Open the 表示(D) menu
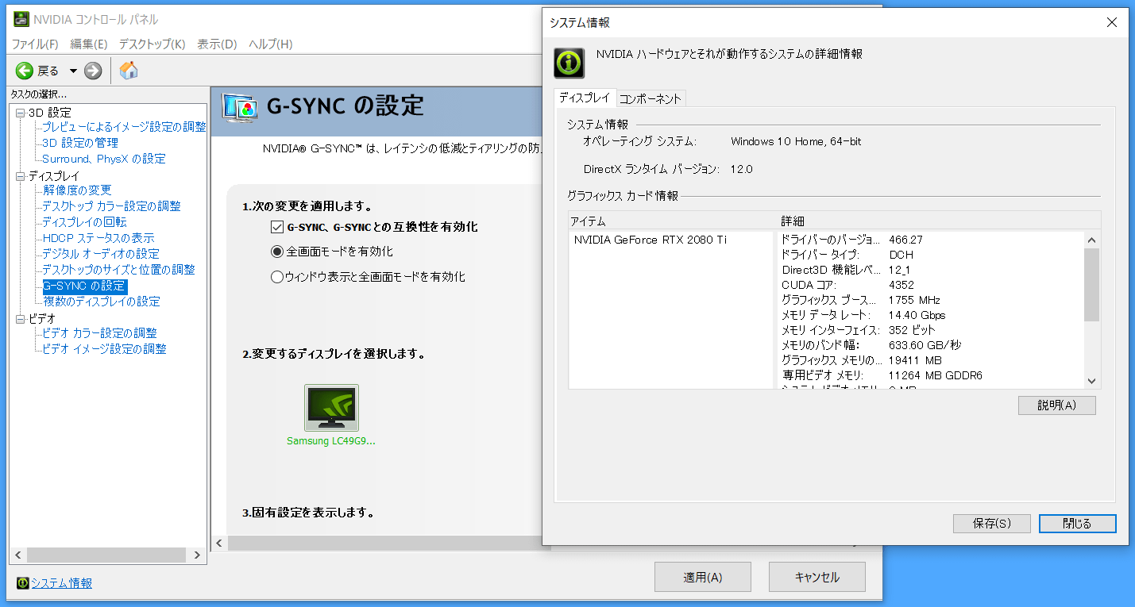 [217, 44]
